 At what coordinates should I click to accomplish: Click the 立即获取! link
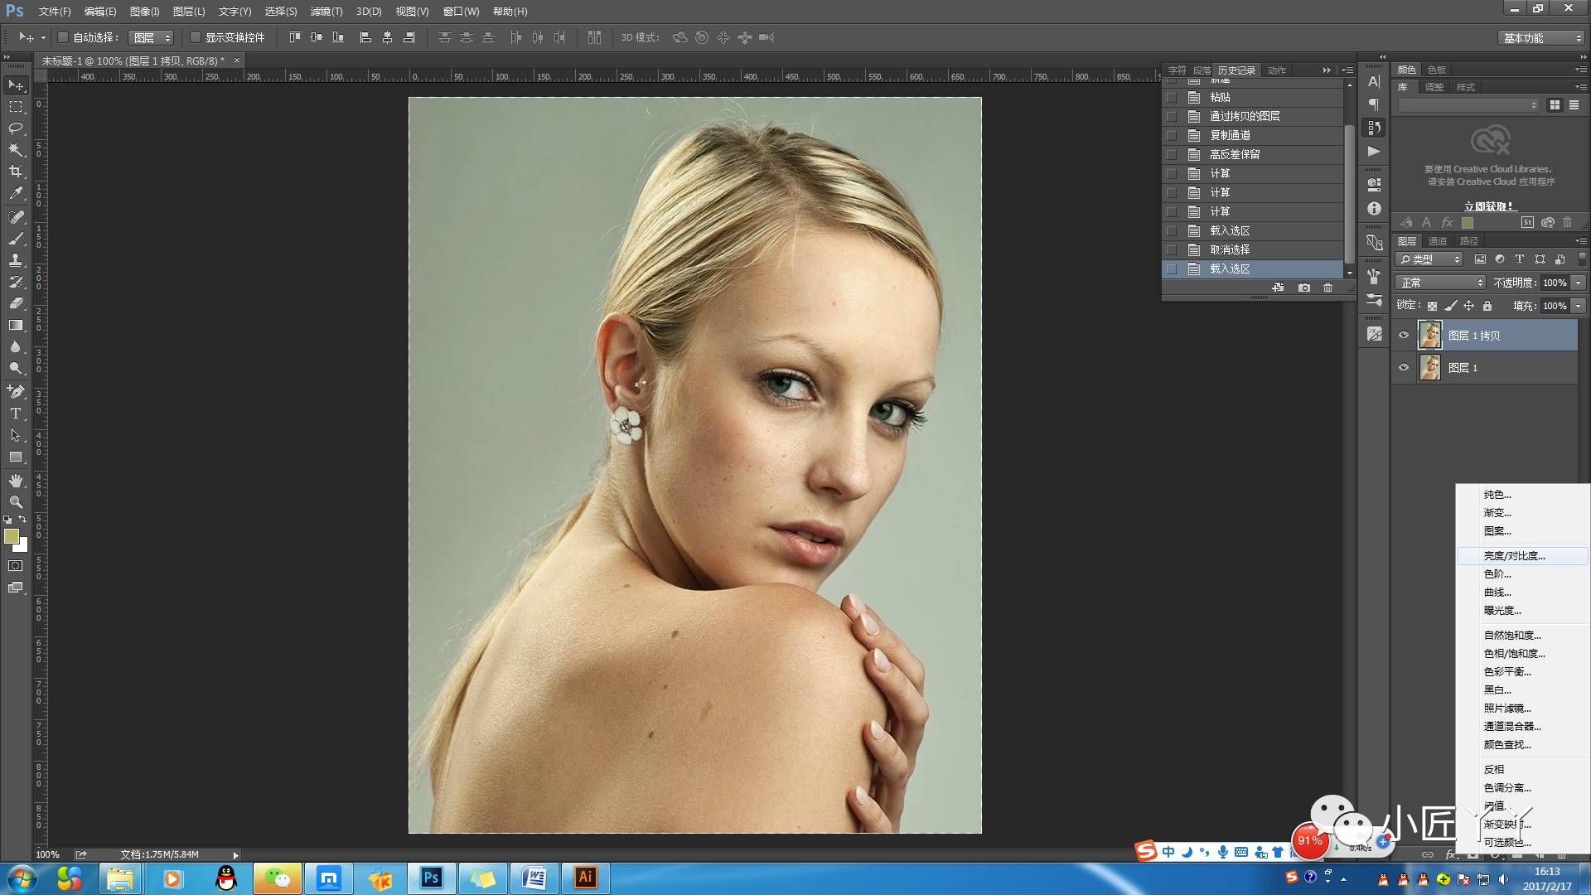[1489, 206]
